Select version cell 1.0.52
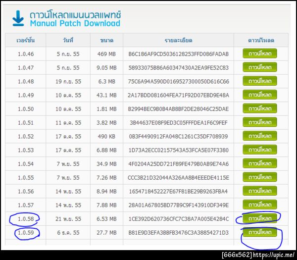 click(x=26, y=137)
